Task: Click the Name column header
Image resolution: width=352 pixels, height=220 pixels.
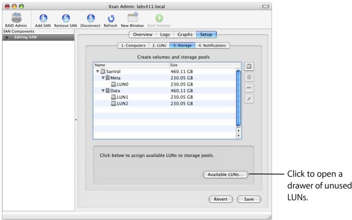Action: tap(131, 65)
